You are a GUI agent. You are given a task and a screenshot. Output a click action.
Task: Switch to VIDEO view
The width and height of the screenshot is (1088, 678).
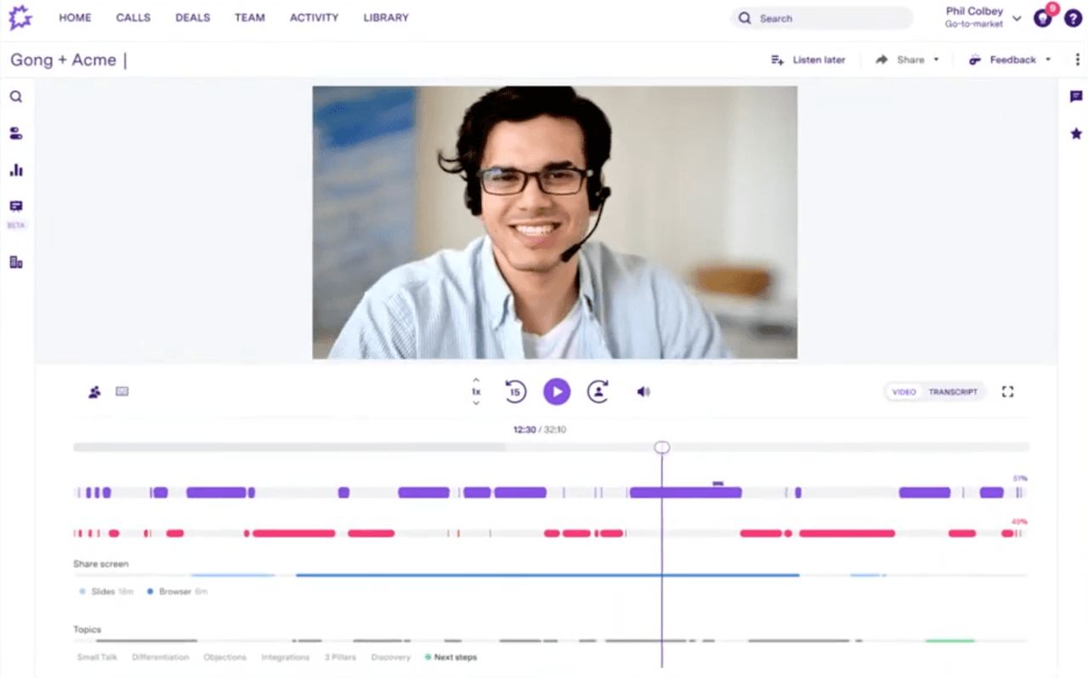(x=904, y=392)
